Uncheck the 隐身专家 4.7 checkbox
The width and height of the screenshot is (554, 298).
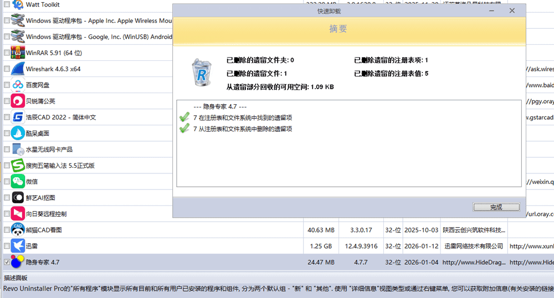[x=7, y=262]
